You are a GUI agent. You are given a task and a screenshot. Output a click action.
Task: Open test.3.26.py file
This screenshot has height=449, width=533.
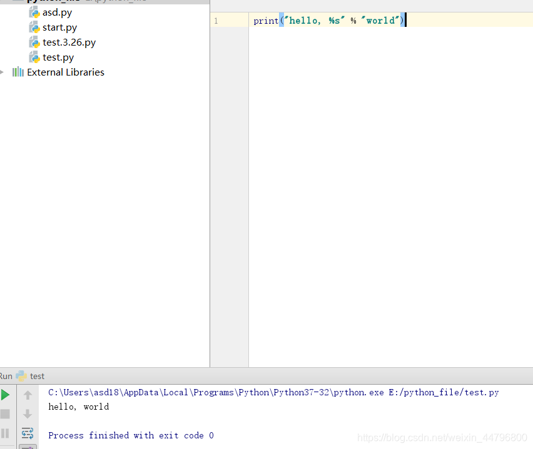[x=69, y=42]
